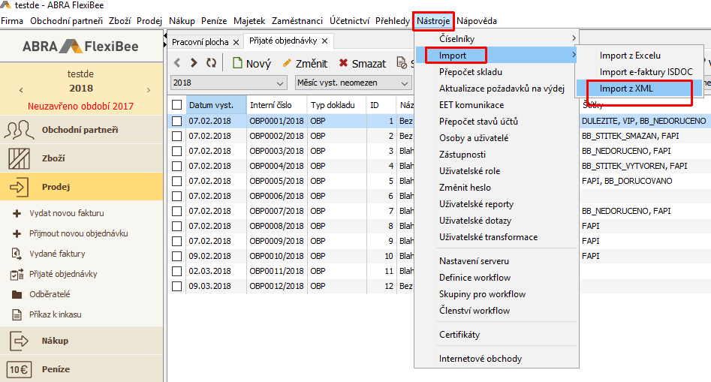Open the Obchodní partneři sidebar icon

pyautogui.click(x=19, y=130)
